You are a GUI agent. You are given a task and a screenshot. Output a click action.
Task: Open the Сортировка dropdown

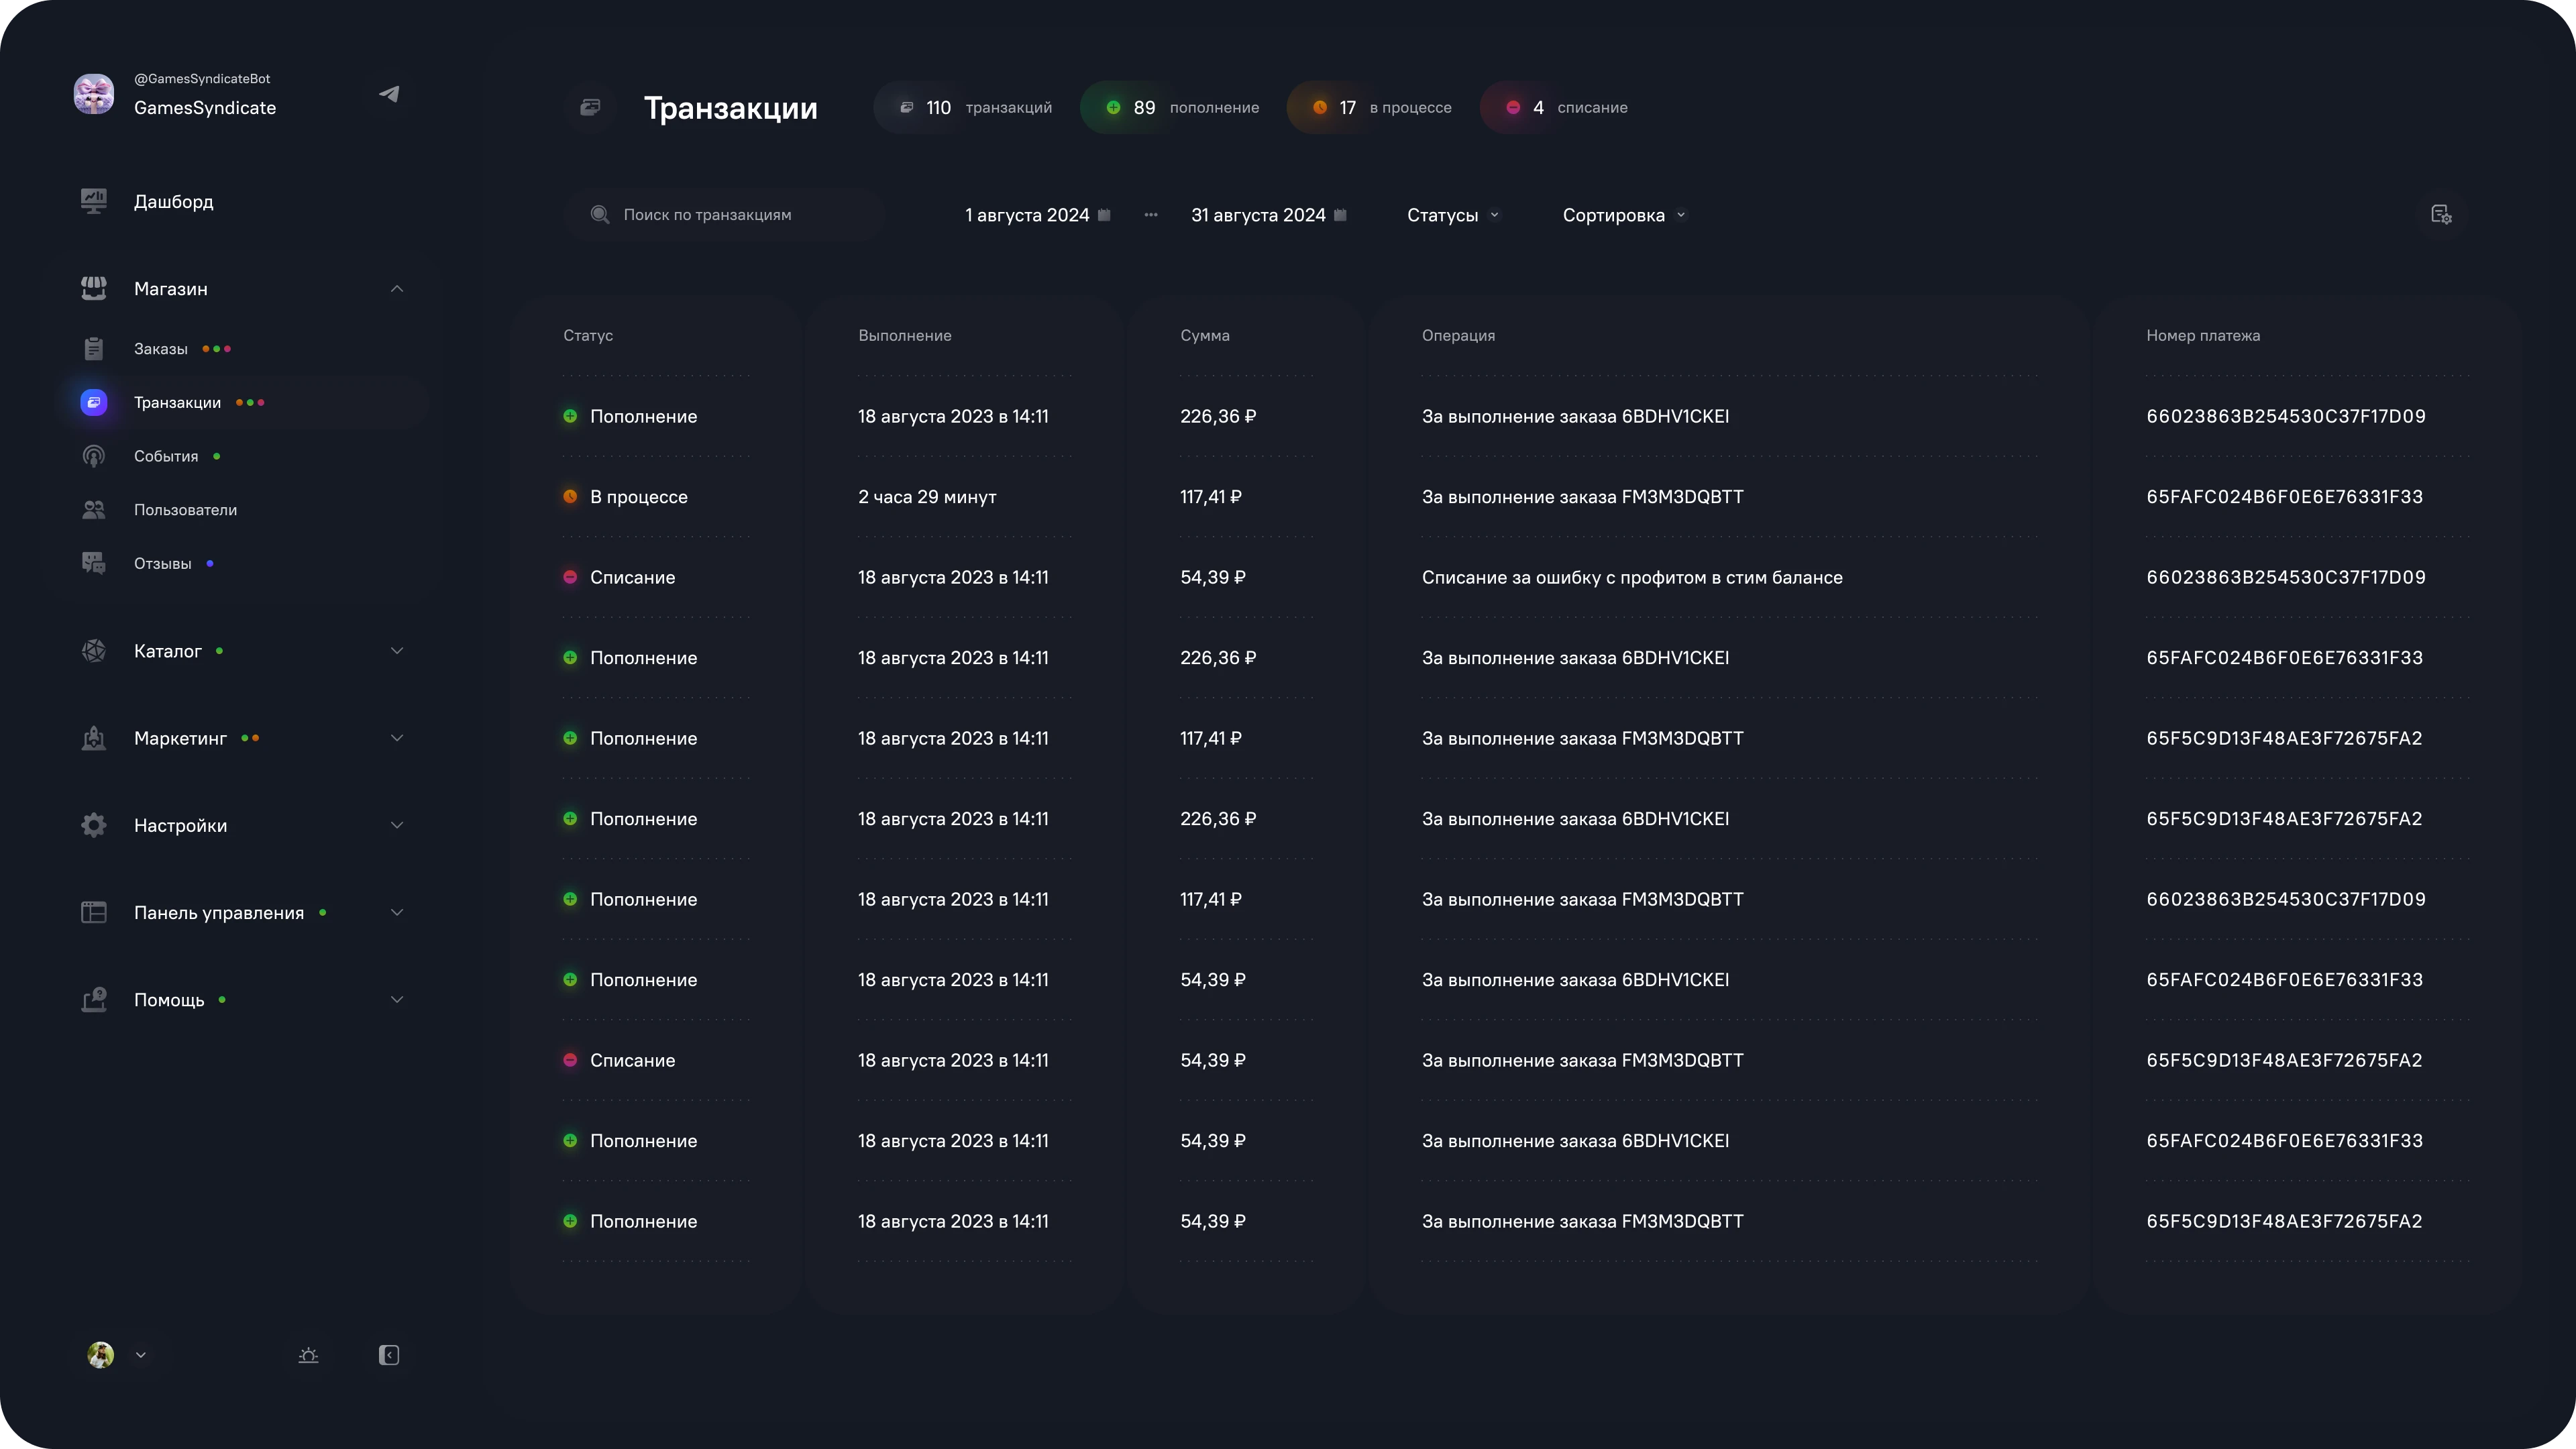[1623, 215]
